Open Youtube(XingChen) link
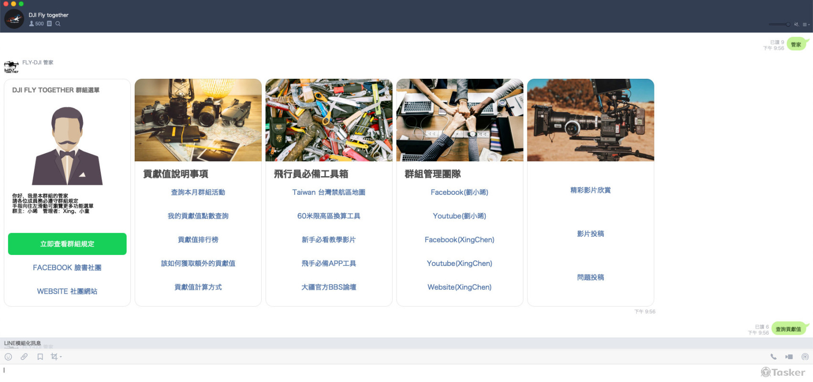This screenshot has height=382, width=813. coord(460,264)
